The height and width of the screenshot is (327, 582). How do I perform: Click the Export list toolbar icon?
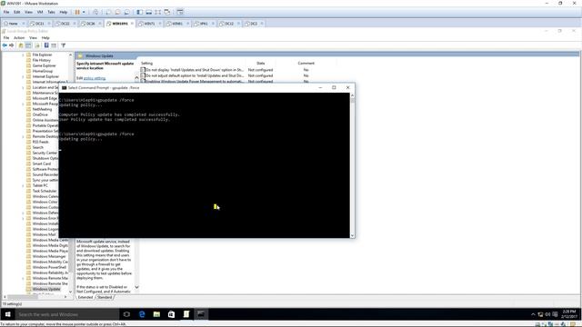point(37,45)
